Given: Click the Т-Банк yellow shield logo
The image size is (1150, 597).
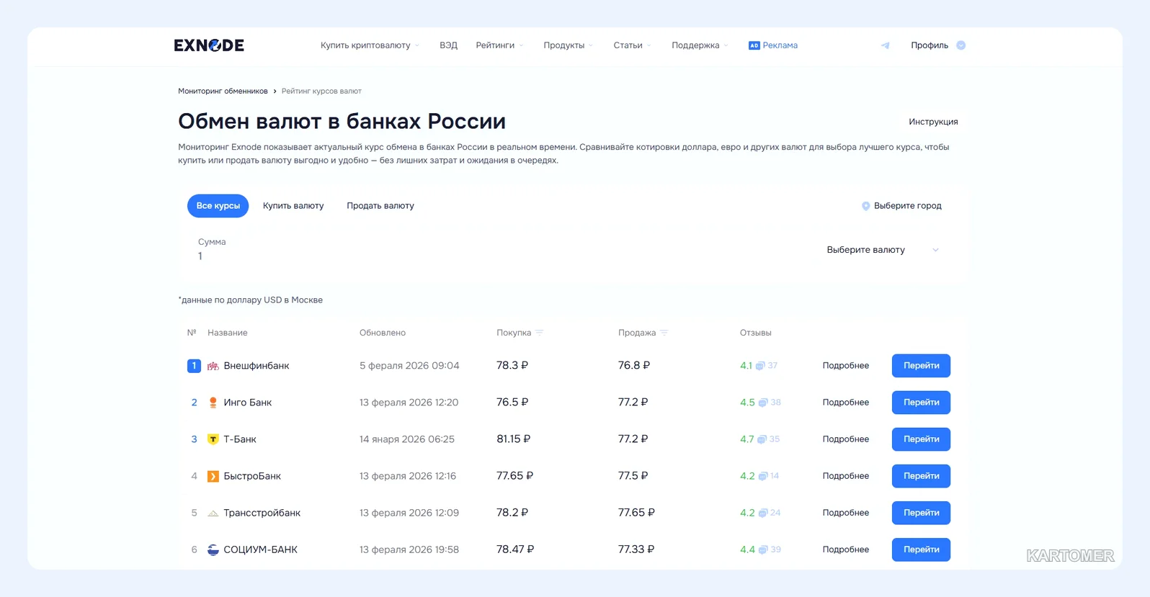Looking at the screenshot, I should click(x=213, y=439).
